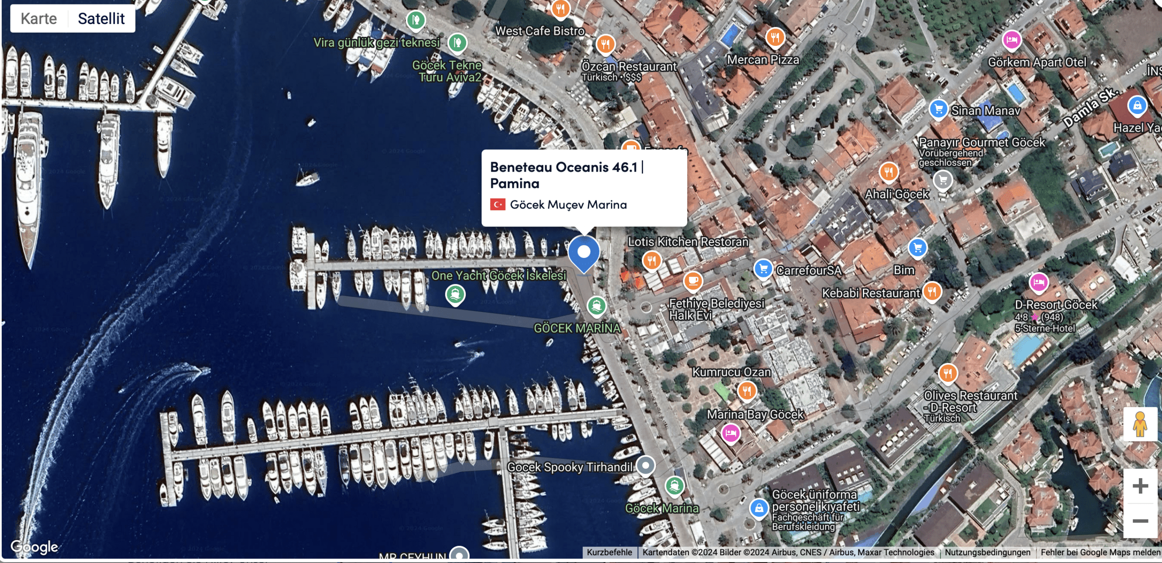The image size is (1162, 563).
Task: Click the blue Pamina location pin
Action: [584, 254]
